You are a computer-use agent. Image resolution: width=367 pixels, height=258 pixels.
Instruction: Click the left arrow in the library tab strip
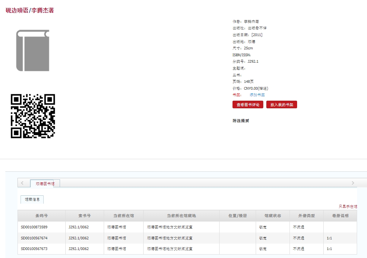coord(22,183)
